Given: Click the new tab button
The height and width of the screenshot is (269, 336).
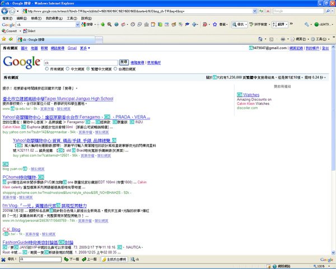Looking at the screenshot, I should pyautogui.click(x=99, y=39).
